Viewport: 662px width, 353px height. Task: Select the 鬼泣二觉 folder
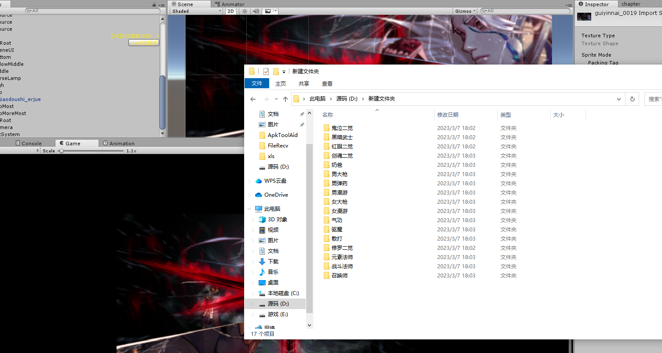[x=342, y=128]
